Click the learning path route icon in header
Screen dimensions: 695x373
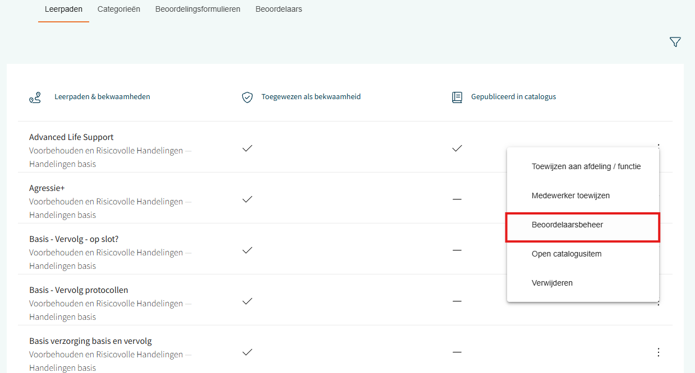pyautogui.click(x=35, y=97)
